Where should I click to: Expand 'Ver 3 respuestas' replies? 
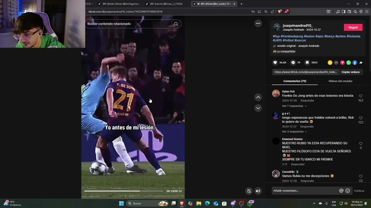(x=294, y=132)
